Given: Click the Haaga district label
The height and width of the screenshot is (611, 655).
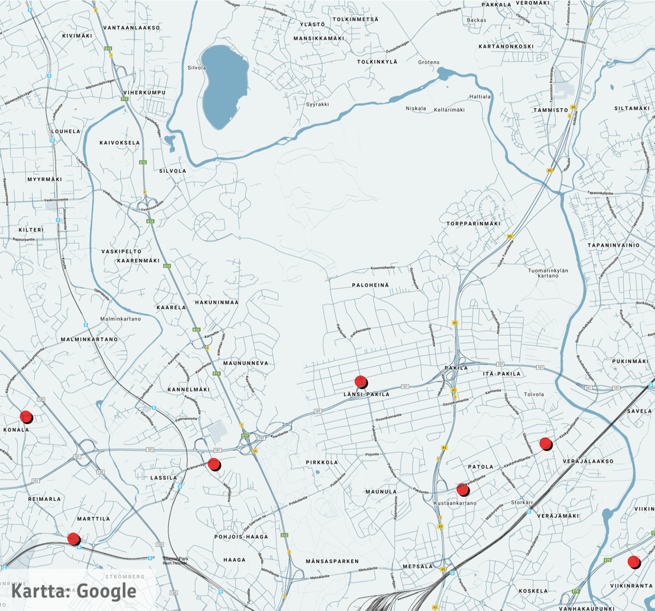Looking at the screenshot, I should pyautogui.click(x=235, y=560).
